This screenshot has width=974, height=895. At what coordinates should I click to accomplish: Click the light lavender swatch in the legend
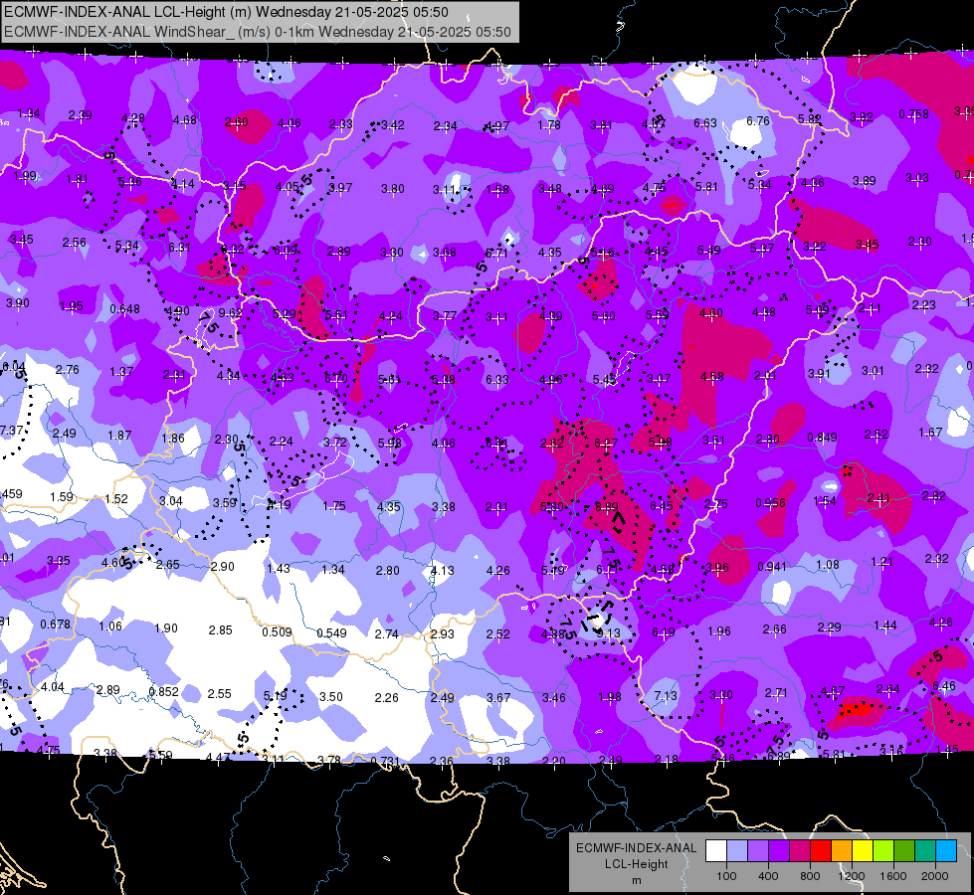[737, 851]
